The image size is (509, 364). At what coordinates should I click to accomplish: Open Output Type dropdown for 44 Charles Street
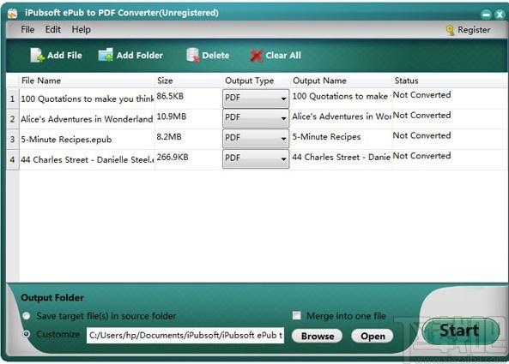256,158
